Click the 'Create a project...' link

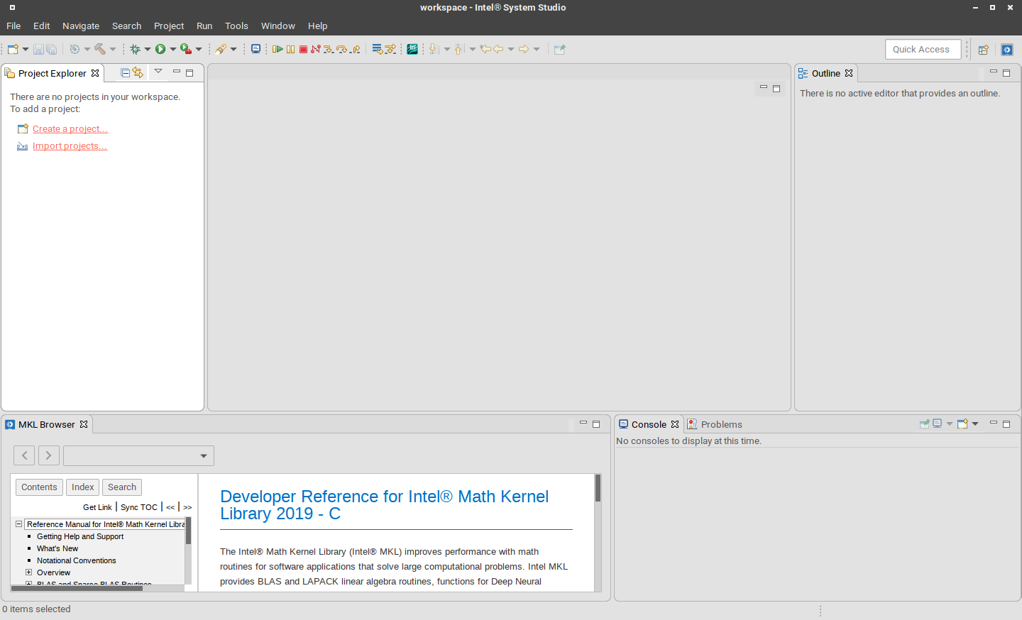click(x=70, y=128)
